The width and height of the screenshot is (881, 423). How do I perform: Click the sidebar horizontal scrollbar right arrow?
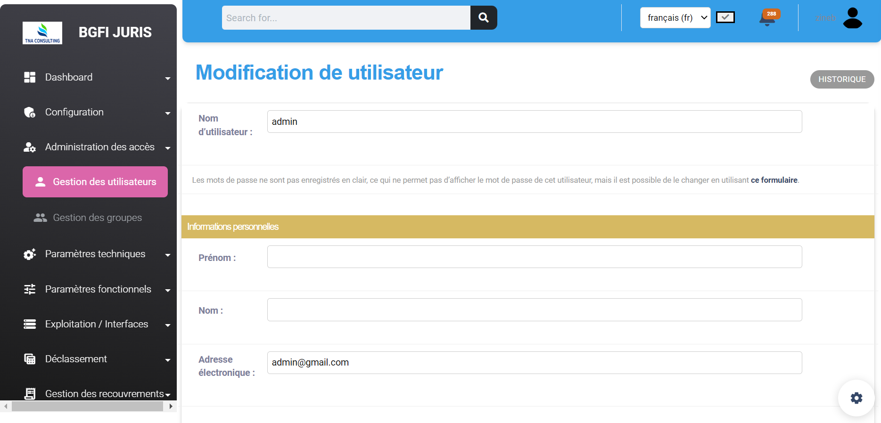coord(171,406)
